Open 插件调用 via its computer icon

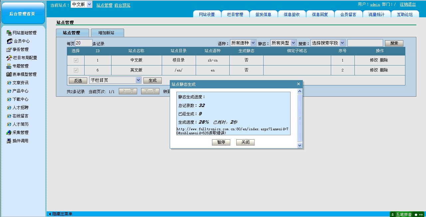click(9, 141)
